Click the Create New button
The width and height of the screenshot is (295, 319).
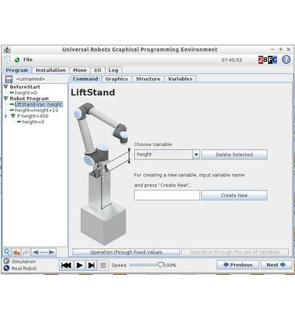click(x=234, y=195)
